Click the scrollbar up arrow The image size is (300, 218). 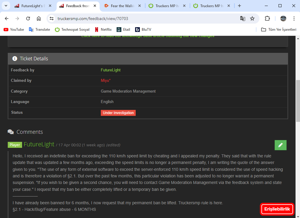pyautogui.click(x=298, y=39)
